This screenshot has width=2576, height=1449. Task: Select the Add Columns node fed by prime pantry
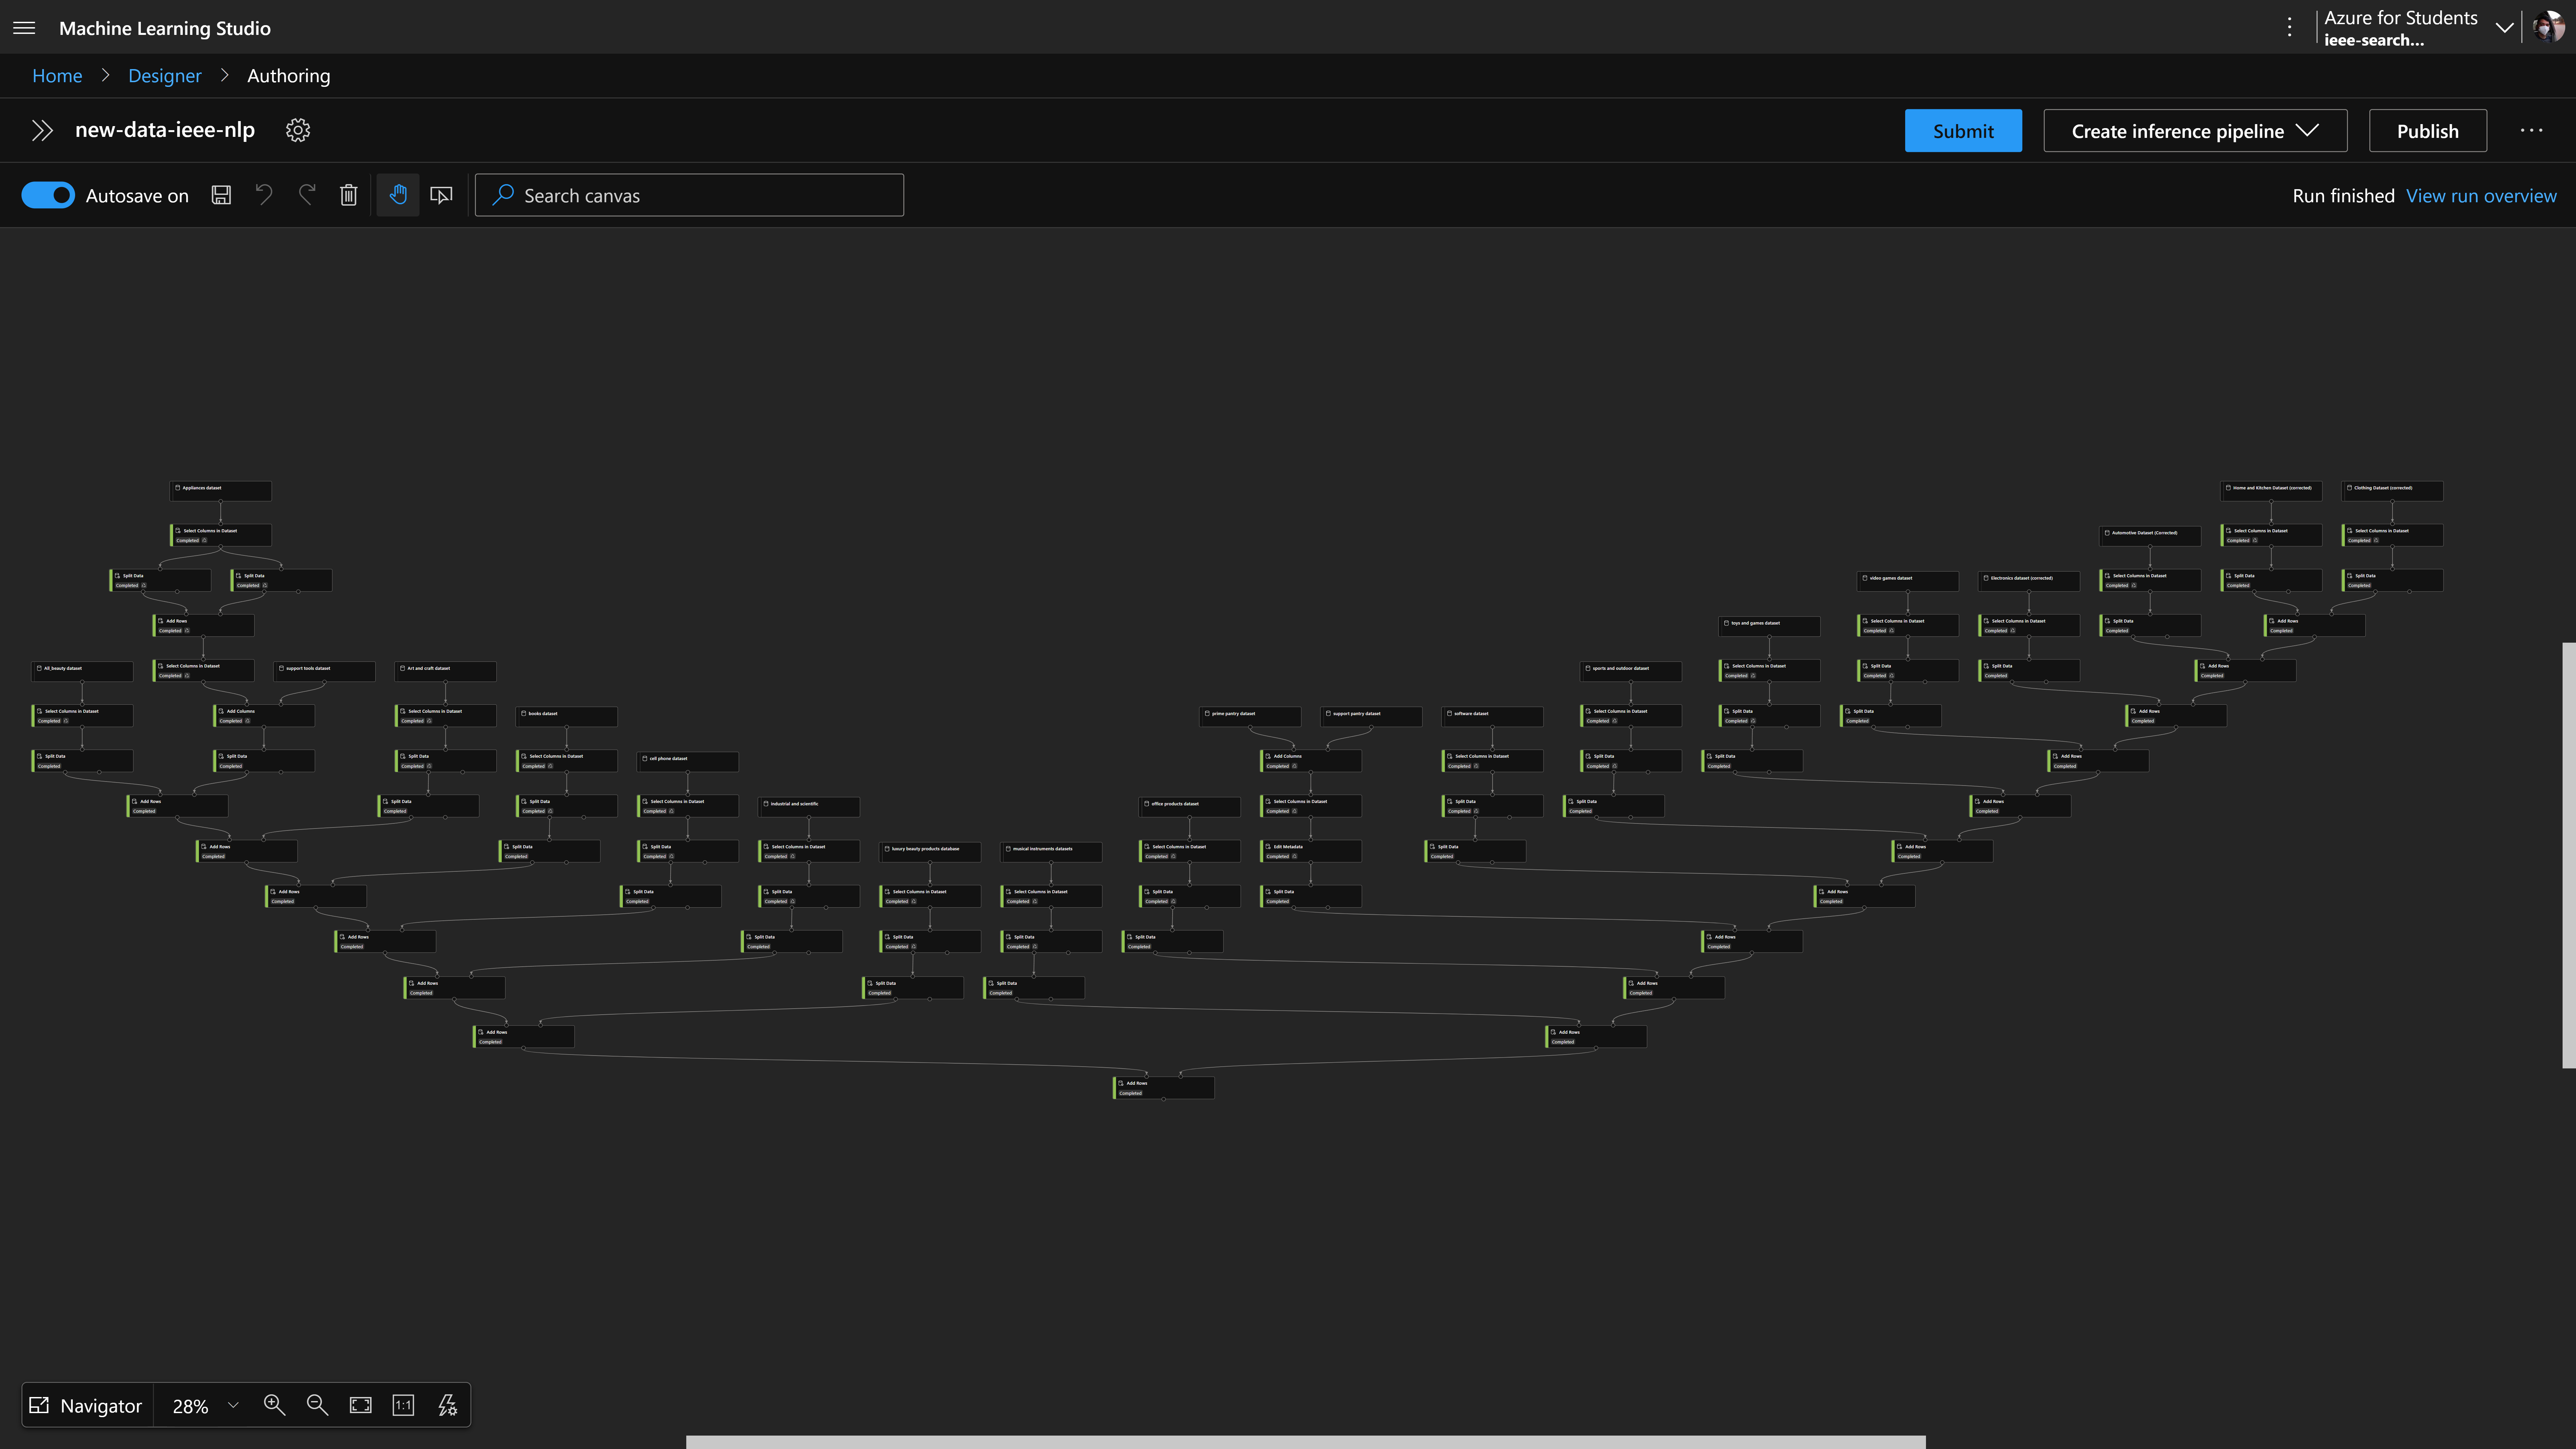point(1311,761)
